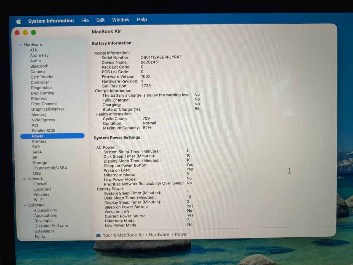Viewport: 353px width, 265px height.
Task: Open the System Information app menu
Action: click(51, 21)
